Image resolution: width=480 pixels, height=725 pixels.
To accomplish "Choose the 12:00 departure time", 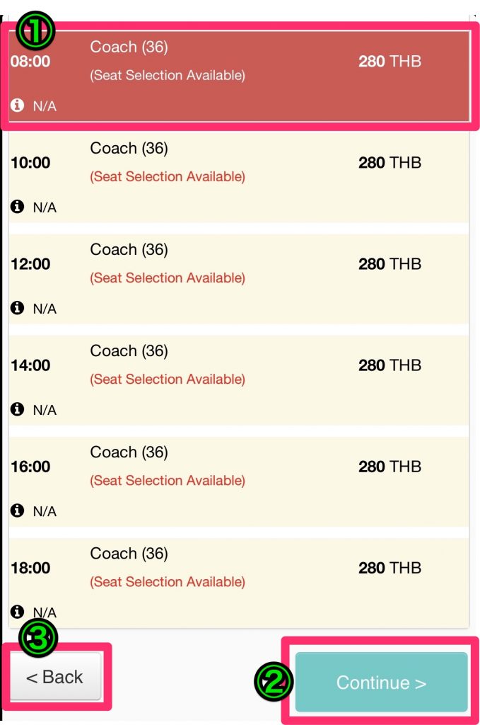I will [x=239, y=279].
